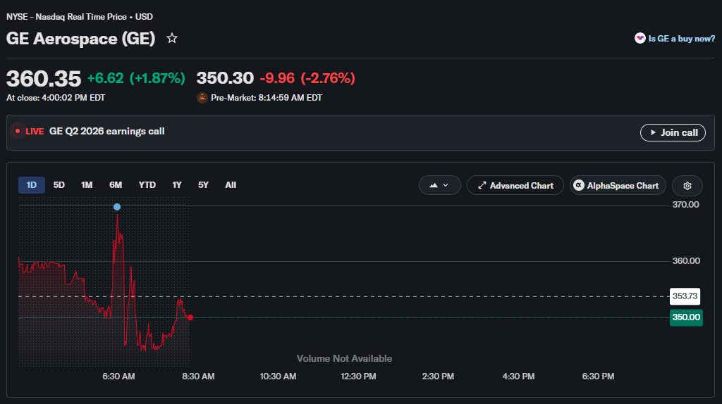Click the green 350.00 price label
Screen dimensions: 722x404
(686, 317)
